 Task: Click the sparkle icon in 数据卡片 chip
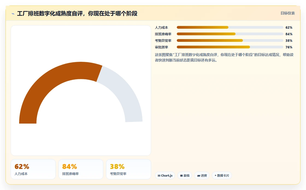pyautogui.click(x=216, y=175)
